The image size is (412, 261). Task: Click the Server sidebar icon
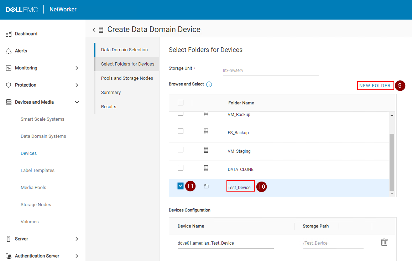pyautogui.click(x=8, y=239)
